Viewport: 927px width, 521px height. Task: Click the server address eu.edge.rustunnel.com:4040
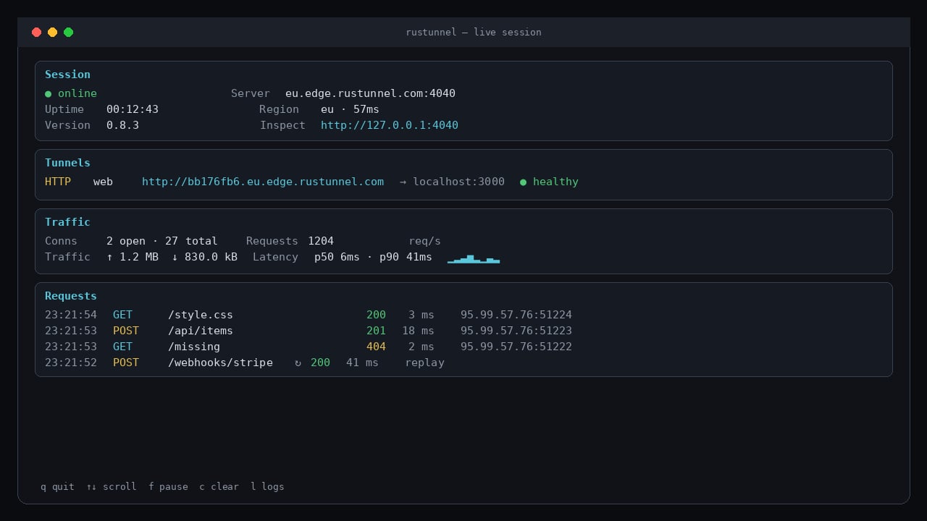[370, 93]
